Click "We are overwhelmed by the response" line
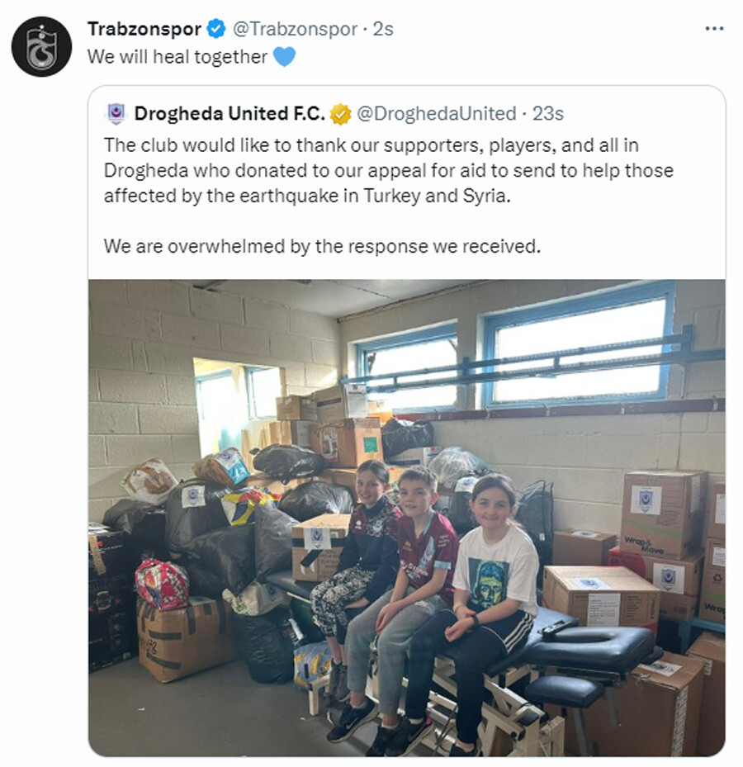The height and width of the screenshot is (767, 743). tap(322, 246)
